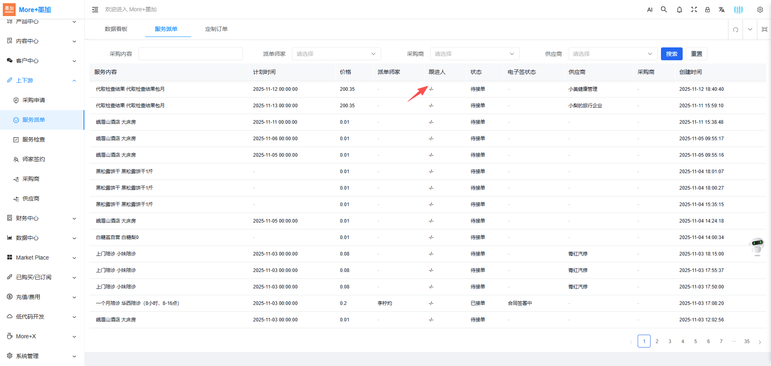Collapse the sidebar menu toggle
The image size is (771, 366).
tap(95, 10)
